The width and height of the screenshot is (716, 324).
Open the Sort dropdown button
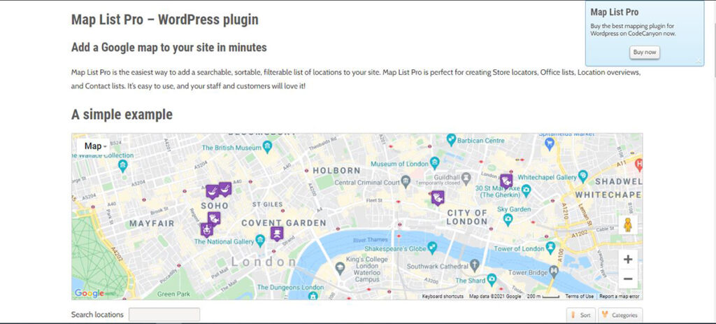pyautogui.click(x=580, y=315)
